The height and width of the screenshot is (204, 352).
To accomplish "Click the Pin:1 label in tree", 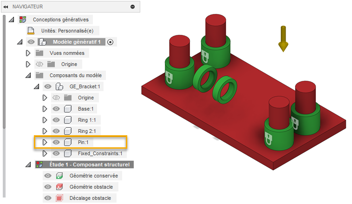I will [x=83, y=142].
